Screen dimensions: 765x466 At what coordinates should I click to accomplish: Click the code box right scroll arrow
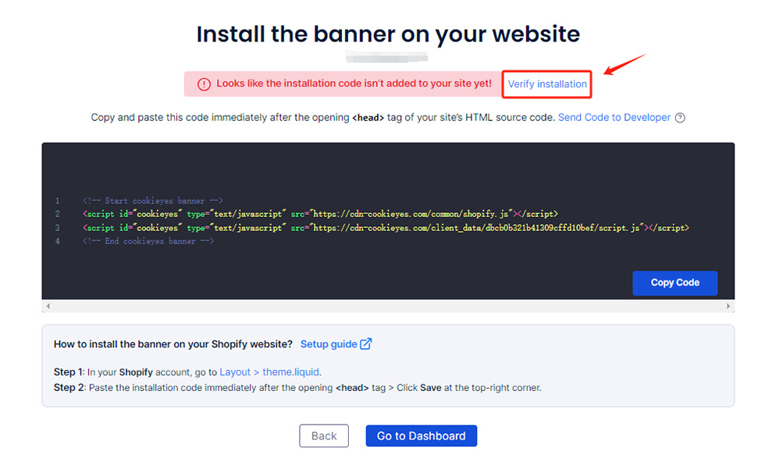[x=729, y=307]
